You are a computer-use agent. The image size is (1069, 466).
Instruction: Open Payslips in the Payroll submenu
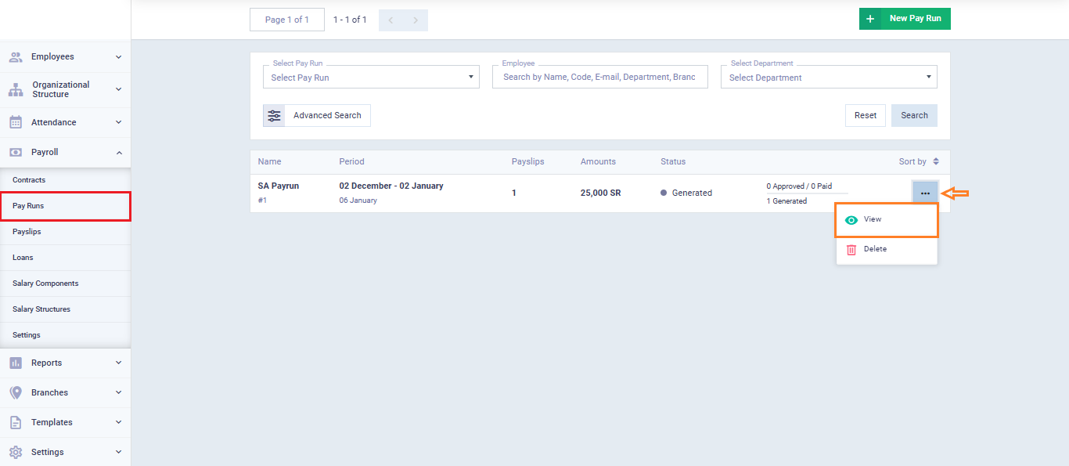tap(27, 232)
